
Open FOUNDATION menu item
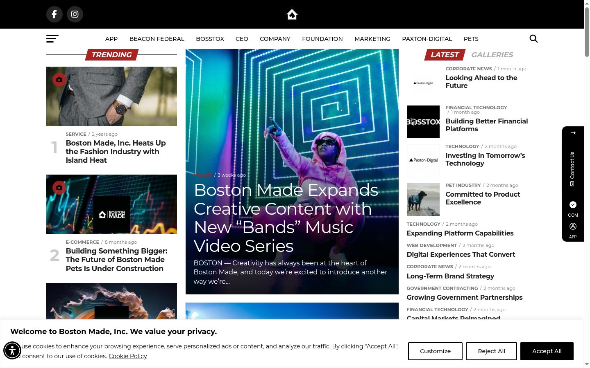coord(322,39)
